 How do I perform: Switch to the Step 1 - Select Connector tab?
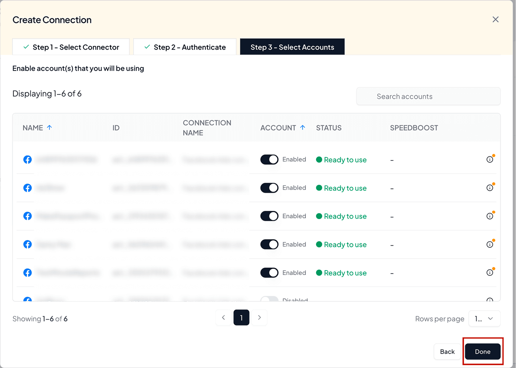pos(71,47)
